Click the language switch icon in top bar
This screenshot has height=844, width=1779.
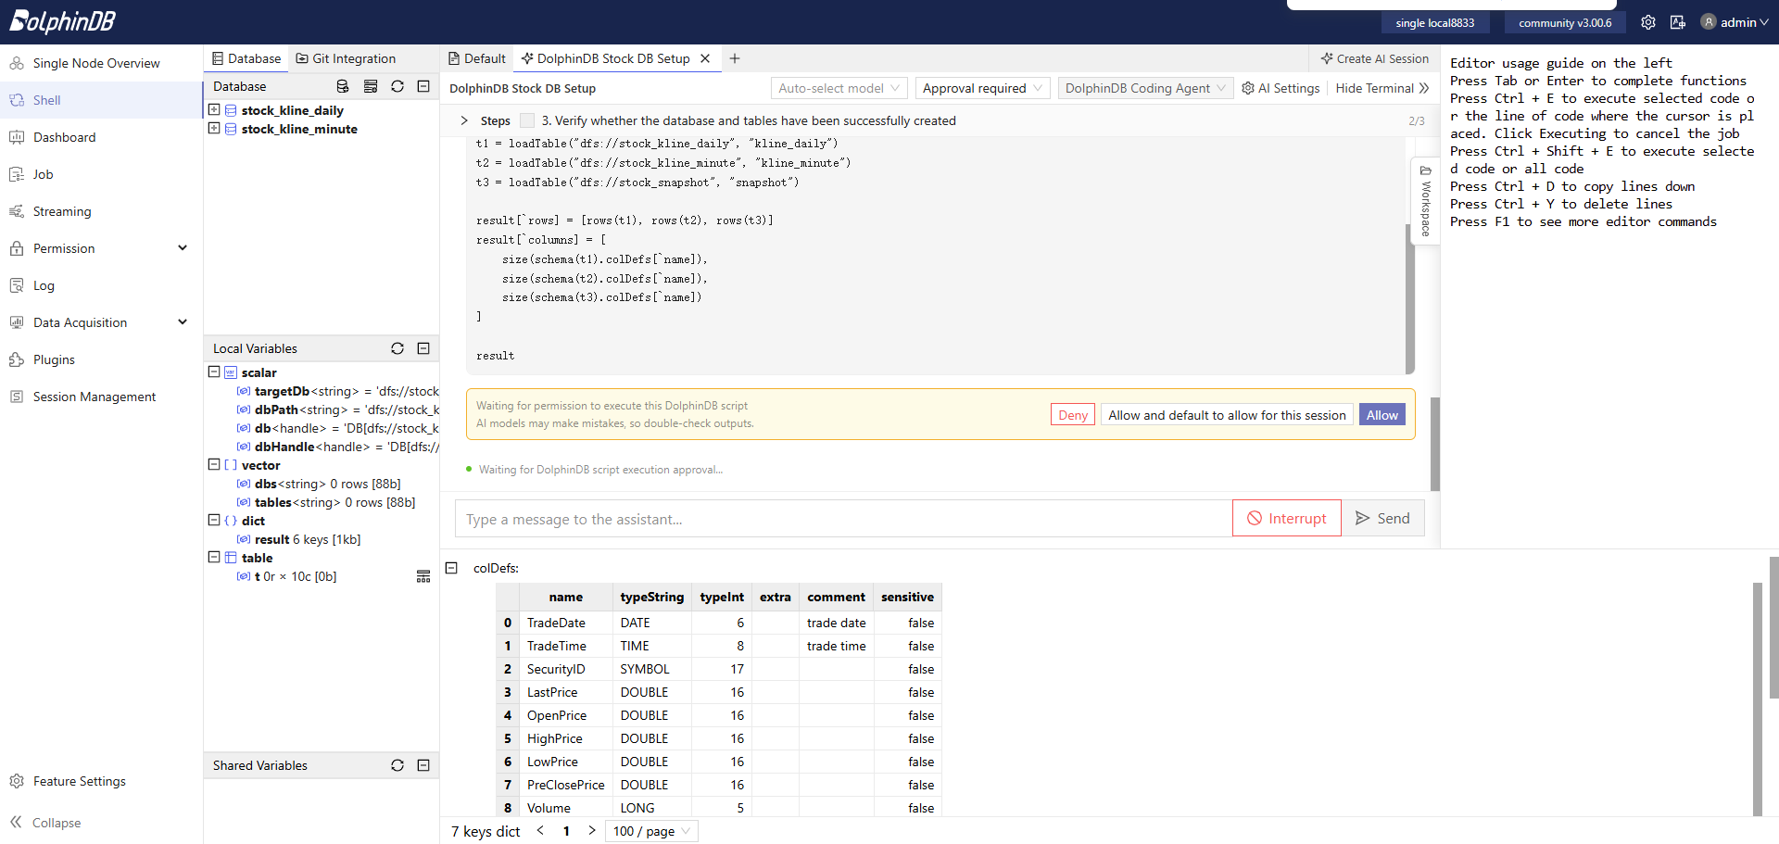1678,22
